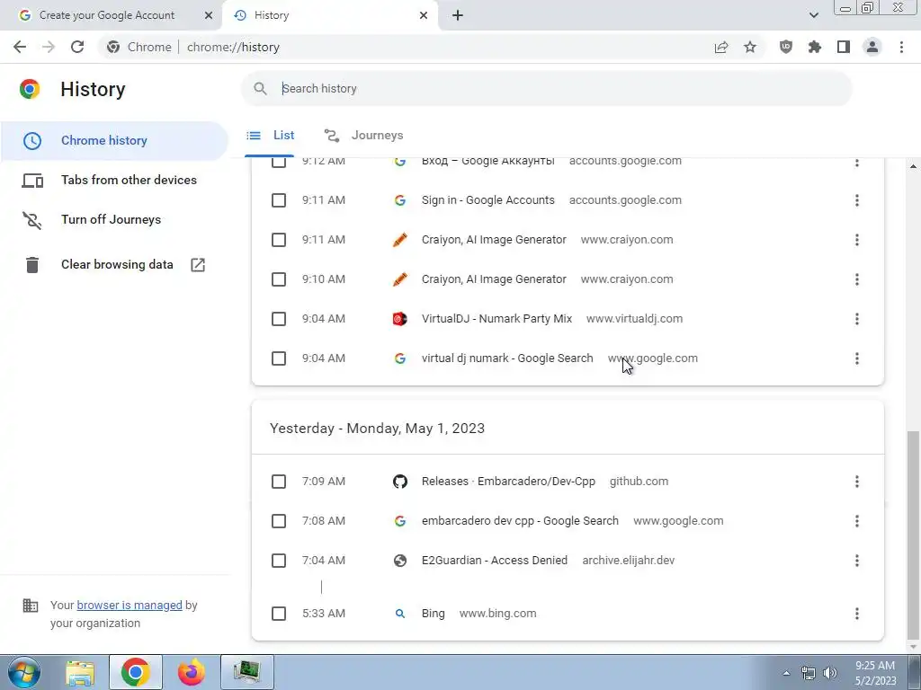Open the Extensions puzzle piece menu
Viewport: 921px width, 690px height.
click(x=815, y=47)
